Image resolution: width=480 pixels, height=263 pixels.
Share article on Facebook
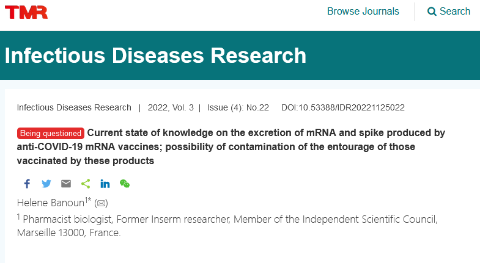pyautogui.click(x=27, y=184)
